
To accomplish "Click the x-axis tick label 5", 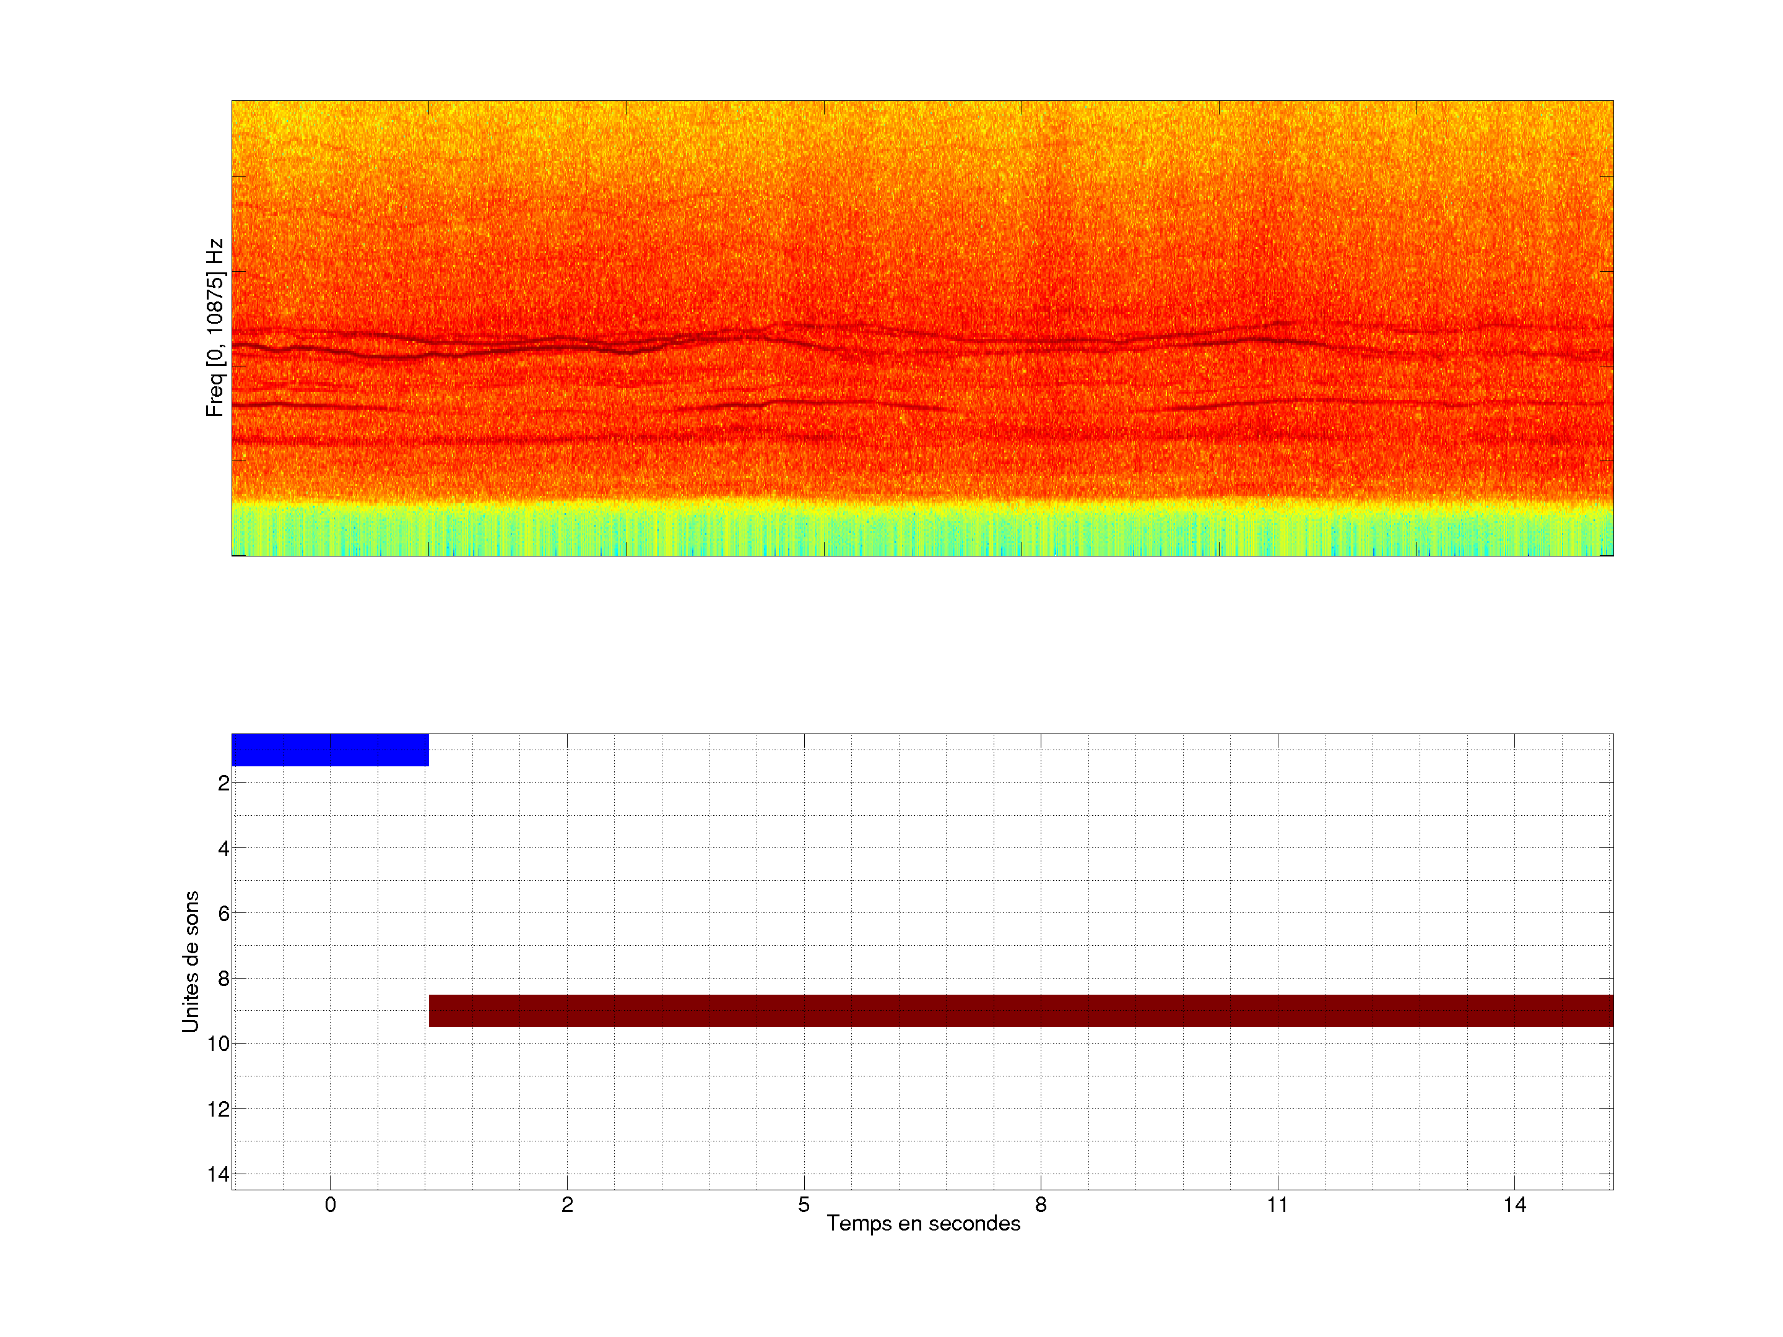I will pyautogui.click(x=804, y=1205).
